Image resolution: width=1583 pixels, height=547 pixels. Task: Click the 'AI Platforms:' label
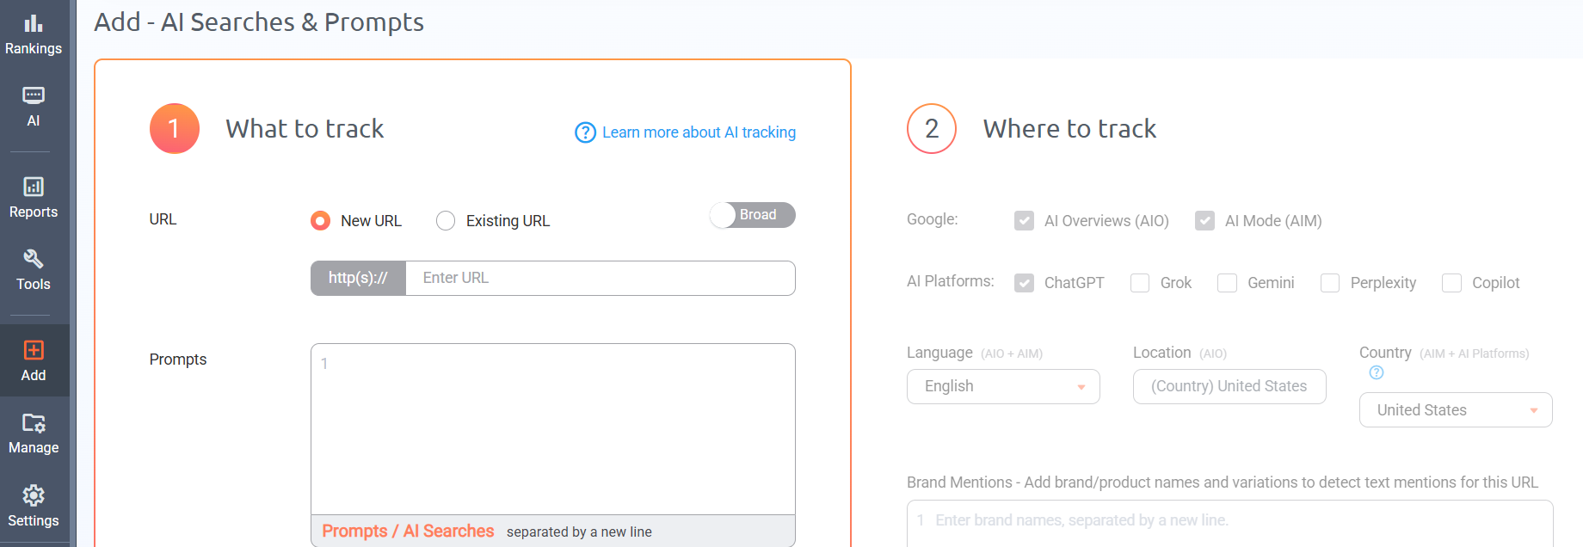point(951,281)
